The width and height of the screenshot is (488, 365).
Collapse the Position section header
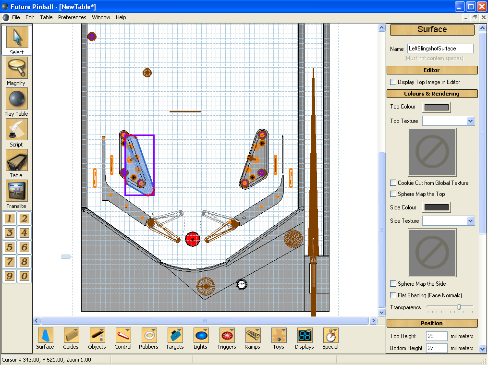tap(432, 323)
